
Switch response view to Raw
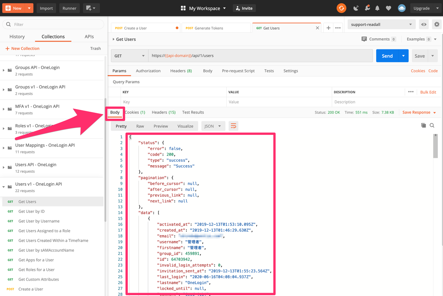[140, 126]
